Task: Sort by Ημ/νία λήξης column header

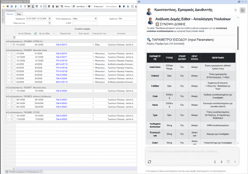Action: pos(44,33)
